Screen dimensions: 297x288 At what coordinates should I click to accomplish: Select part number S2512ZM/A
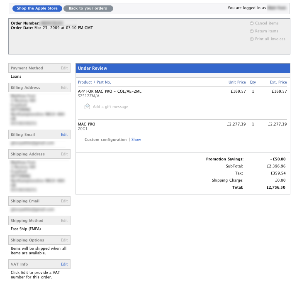[x=89, y=96]
